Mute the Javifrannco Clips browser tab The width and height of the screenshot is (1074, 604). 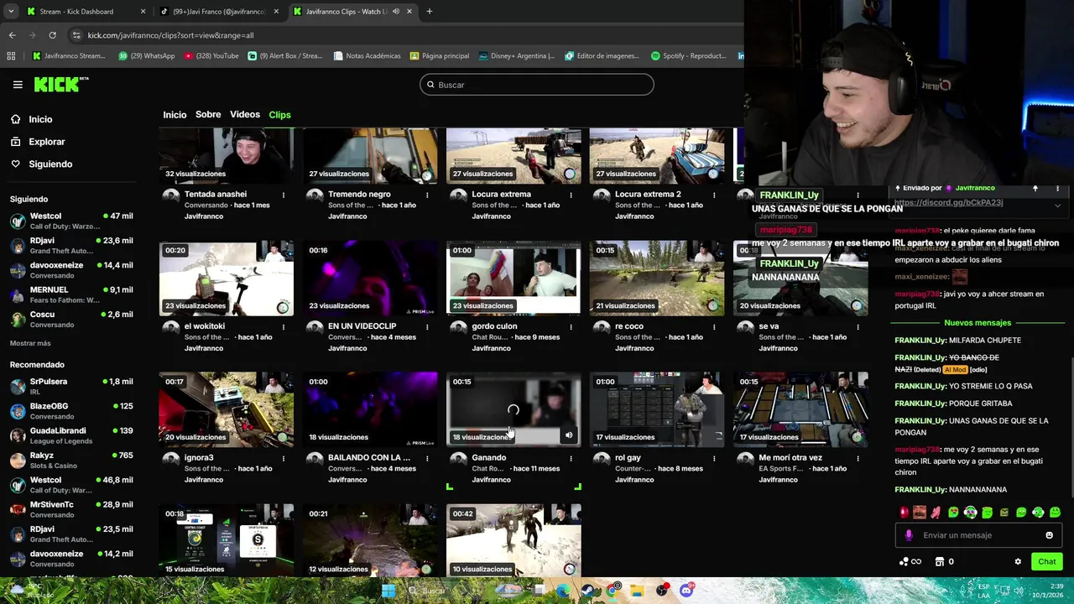coord(396,12)
